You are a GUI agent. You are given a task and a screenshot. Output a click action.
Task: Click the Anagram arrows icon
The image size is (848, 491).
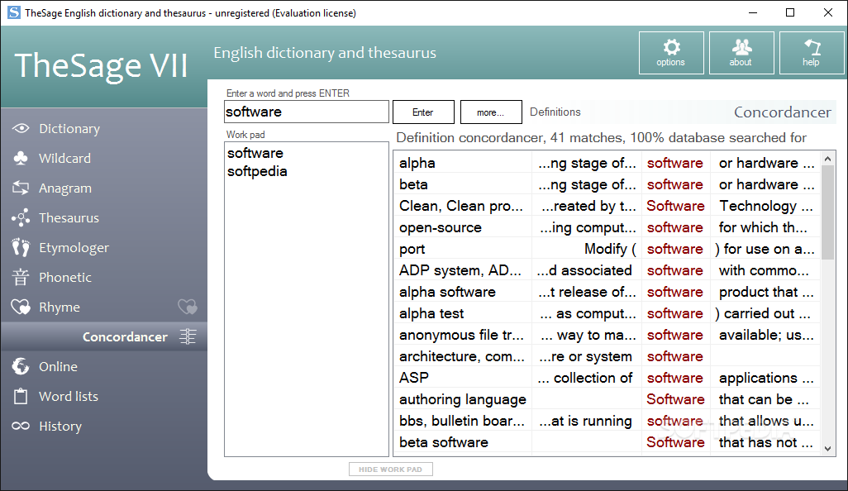click(x=21, y=188)
